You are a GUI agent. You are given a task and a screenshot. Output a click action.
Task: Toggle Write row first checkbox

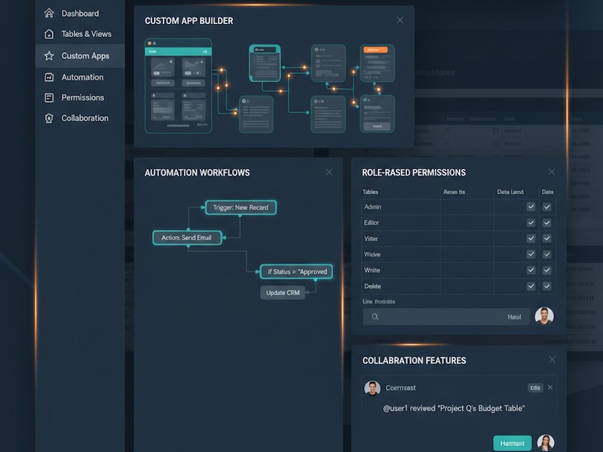click(x=531, y=270)
